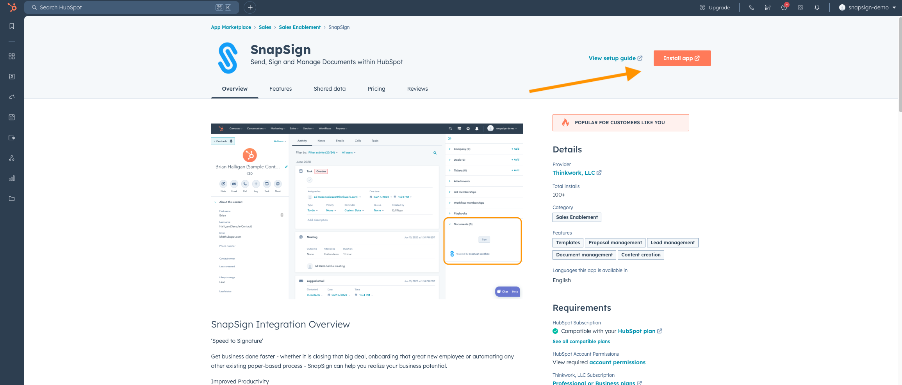Click the Install app button
Viewport: 902px width, 385px height.
point(682,58)
